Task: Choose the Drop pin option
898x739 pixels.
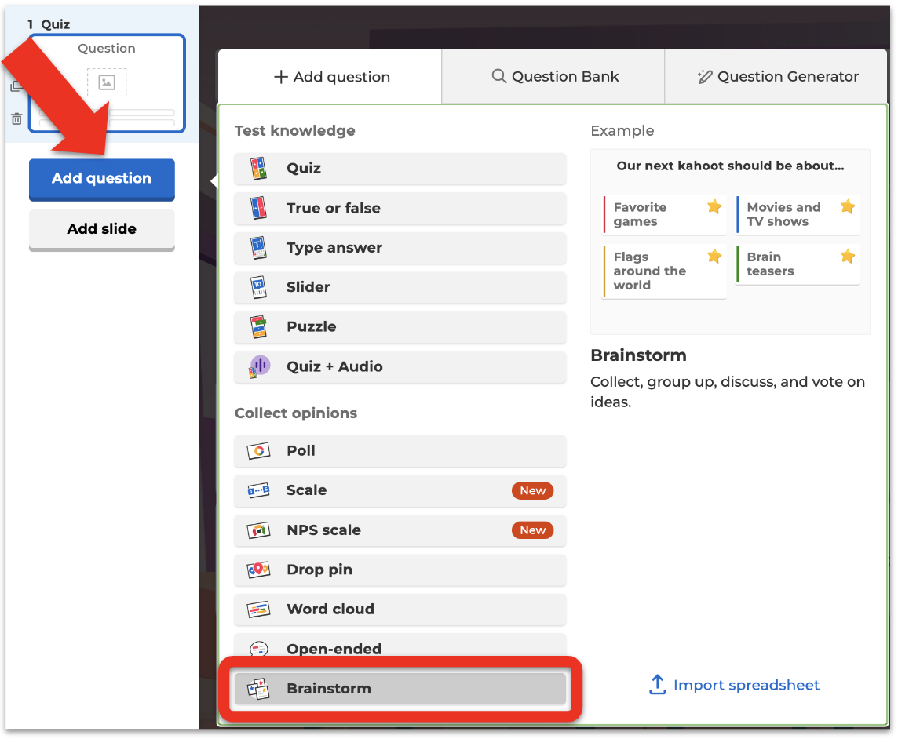Action: pos(400,570)
